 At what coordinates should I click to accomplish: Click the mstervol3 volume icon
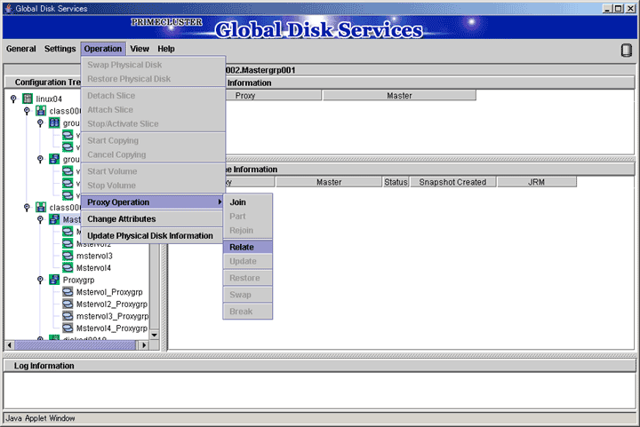68,256
